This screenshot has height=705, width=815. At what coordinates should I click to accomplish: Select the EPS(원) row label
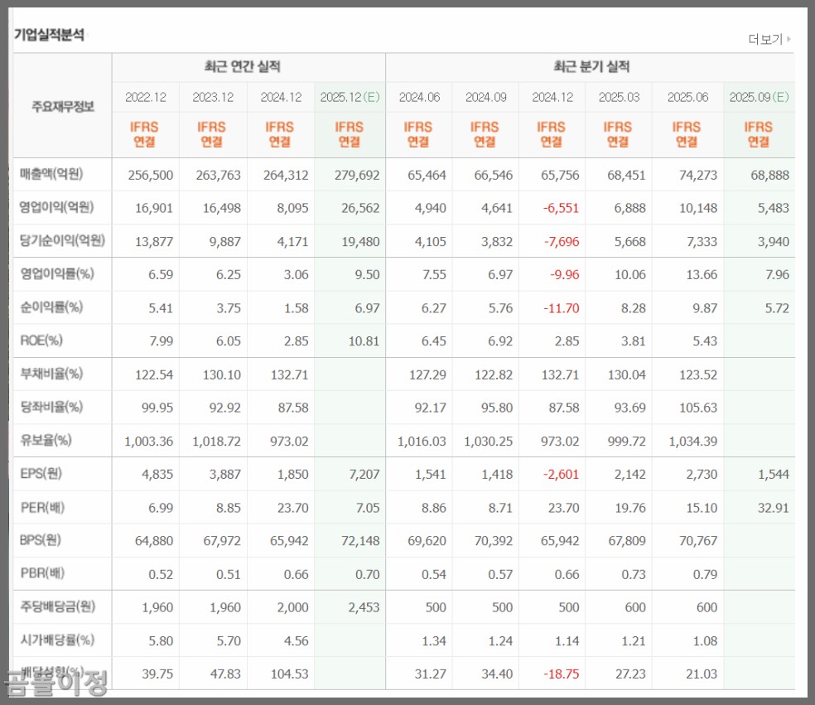coord(43,474)
